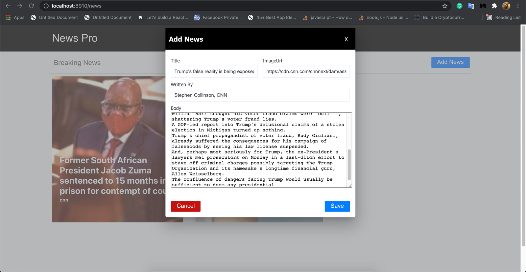The width and height of the screenshot is (526, 272).
Task: Click the Add News dialog heading
Action: [186, 39]
